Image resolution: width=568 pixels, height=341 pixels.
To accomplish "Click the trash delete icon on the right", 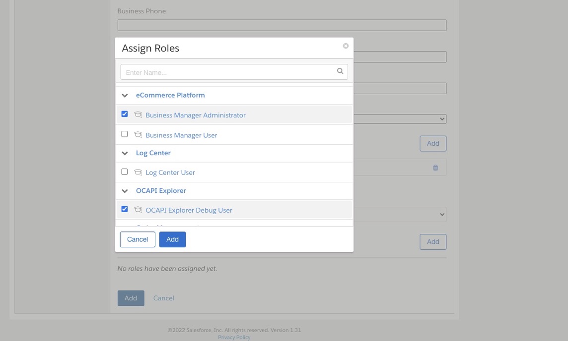I will (x=435, y=168).
